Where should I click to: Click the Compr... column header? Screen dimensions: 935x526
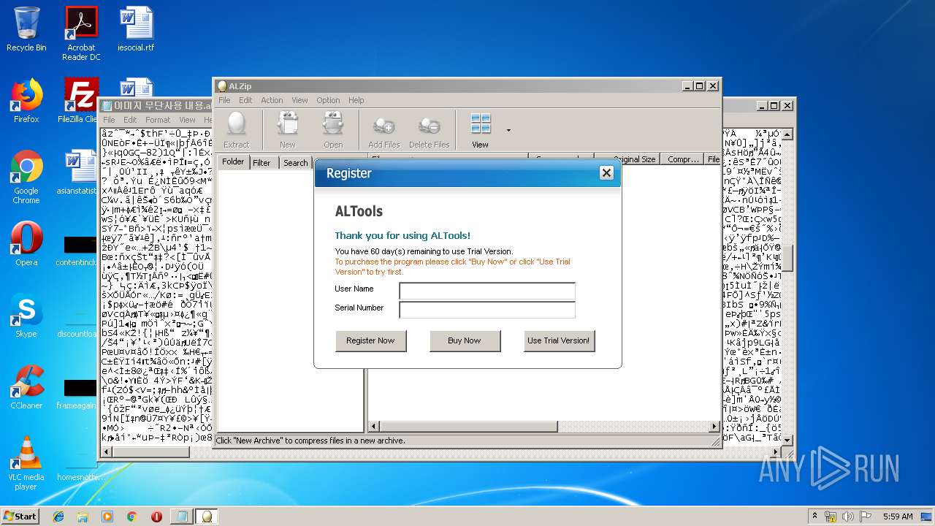pyautogui.click(x=683, y=159)
